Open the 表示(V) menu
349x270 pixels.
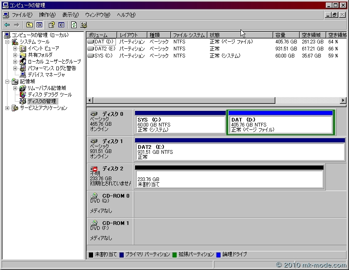(70, 15)
